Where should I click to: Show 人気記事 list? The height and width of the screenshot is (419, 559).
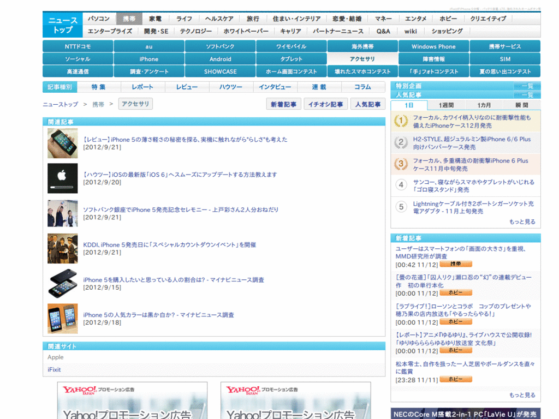[368, 104]
